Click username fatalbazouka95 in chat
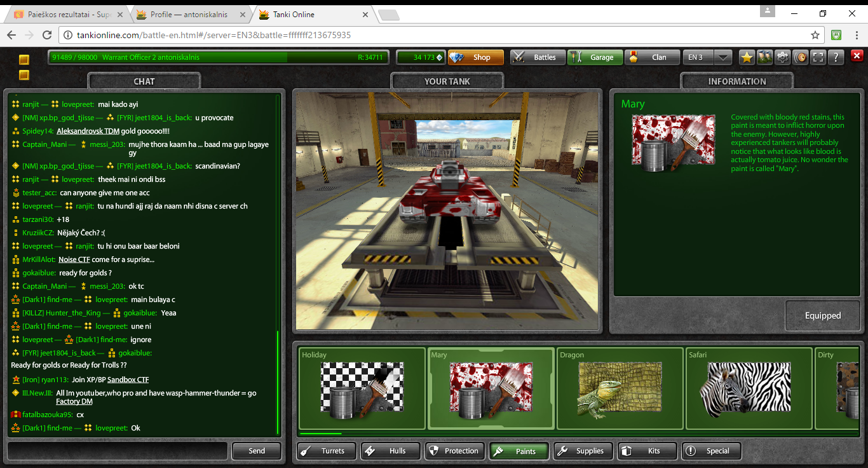The image size is (868, 468). click(x=48, y=415)
